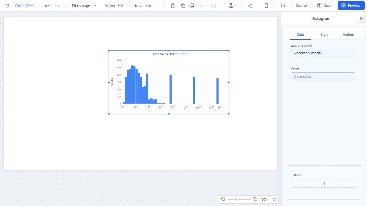Click the workshop-model analysis model field
367x206 pixels.
pos(323,53)
